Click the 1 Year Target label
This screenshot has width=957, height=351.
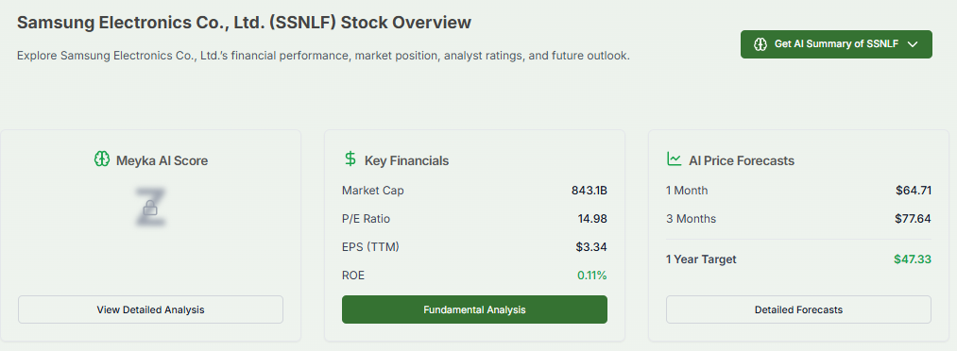701,259
